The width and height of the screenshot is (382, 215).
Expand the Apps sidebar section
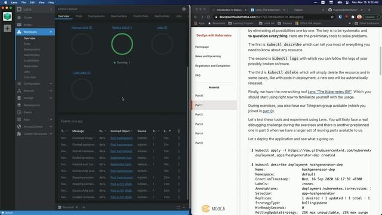pos(51,119)
